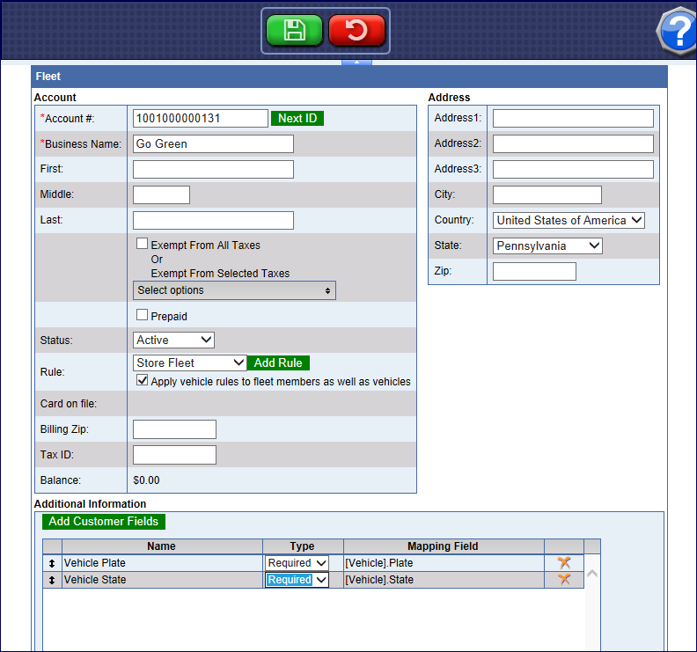This screenshot has width=697, height=652.
Task: Open Exempt From Selected Taxes options list
Action: [234, 290]
